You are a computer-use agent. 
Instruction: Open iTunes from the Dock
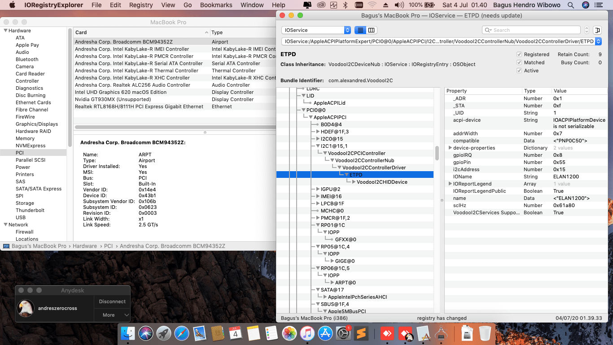(x=307, y=334)
